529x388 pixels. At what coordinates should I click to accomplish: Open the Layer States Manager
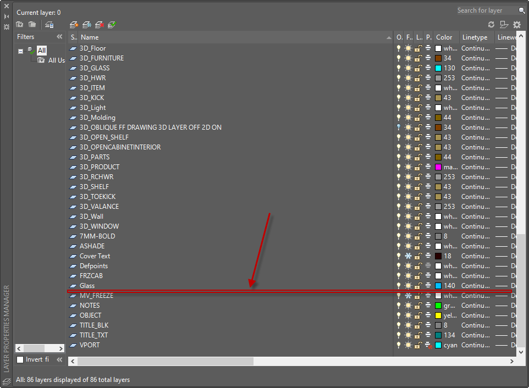coord(48,24)
